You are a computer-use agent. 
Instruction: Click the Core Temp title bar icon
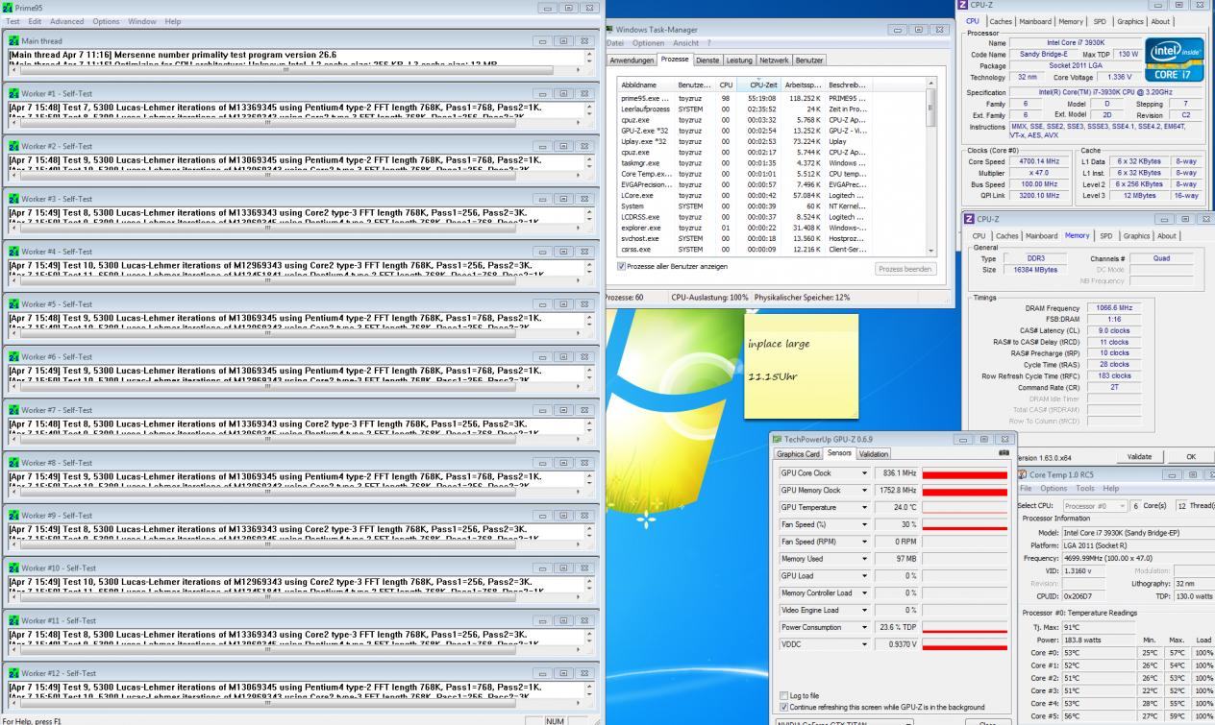coord(1022,474)
